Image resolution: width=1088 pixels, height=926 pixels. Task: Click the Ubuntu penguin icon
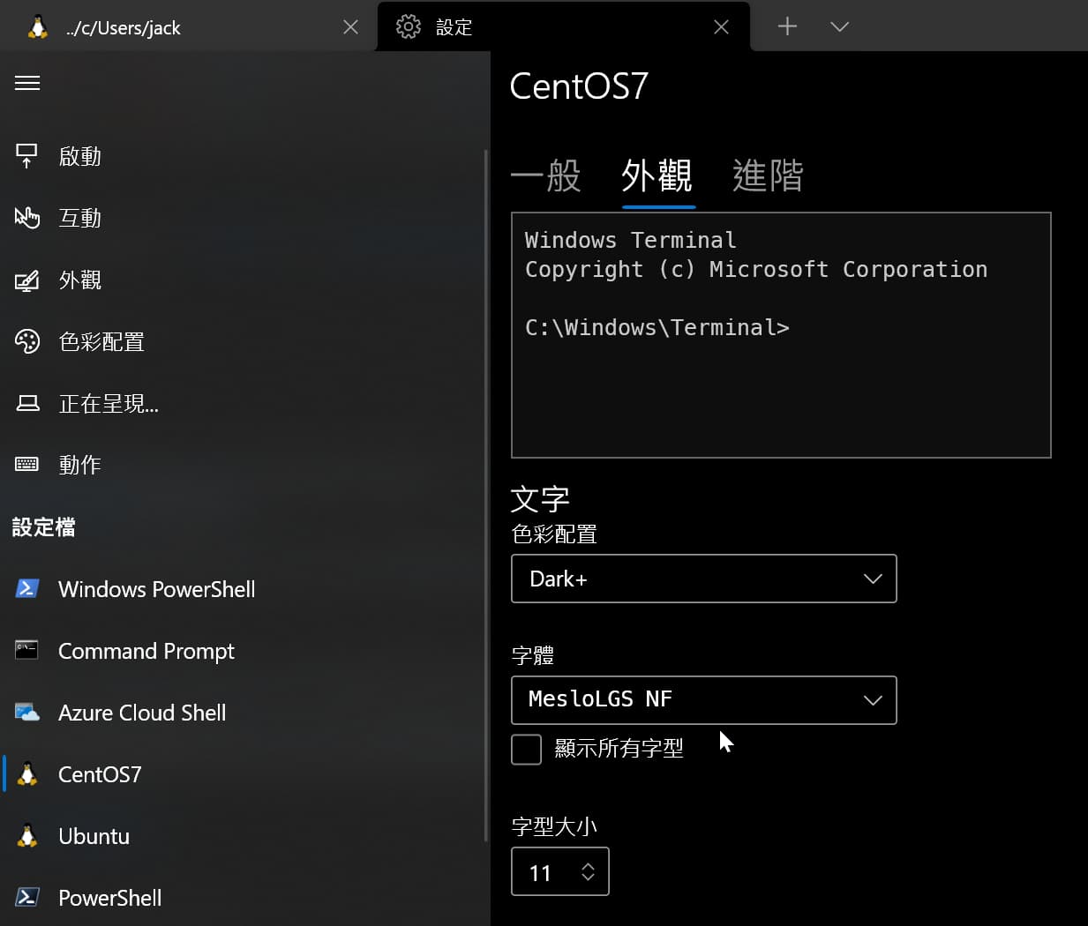27,835
